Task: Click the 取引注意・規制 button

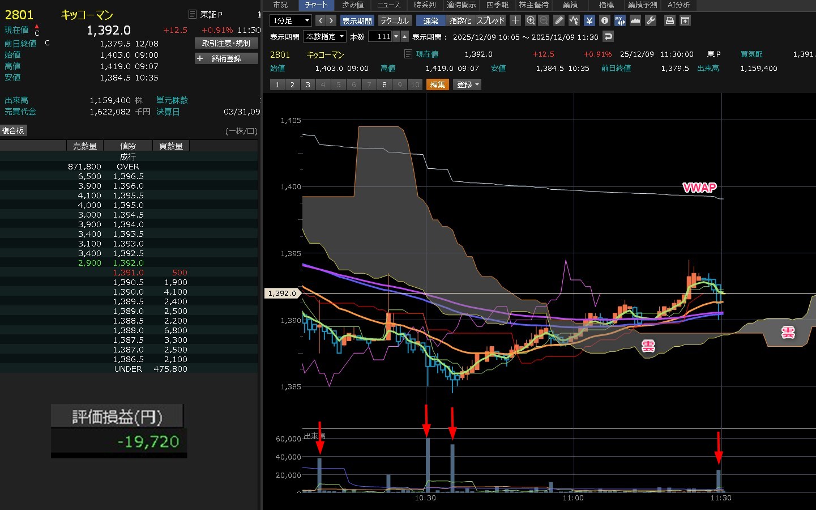Action: pos(226,43)
